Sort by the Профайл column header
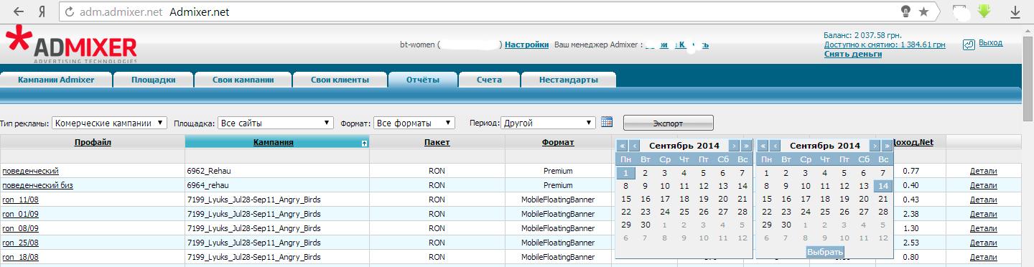The width and height of the screenshot is (1034, 267). pos(93,142)
